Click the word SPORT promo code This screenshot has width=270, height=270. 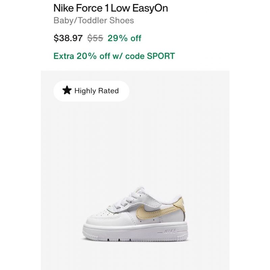click(161, 56)
